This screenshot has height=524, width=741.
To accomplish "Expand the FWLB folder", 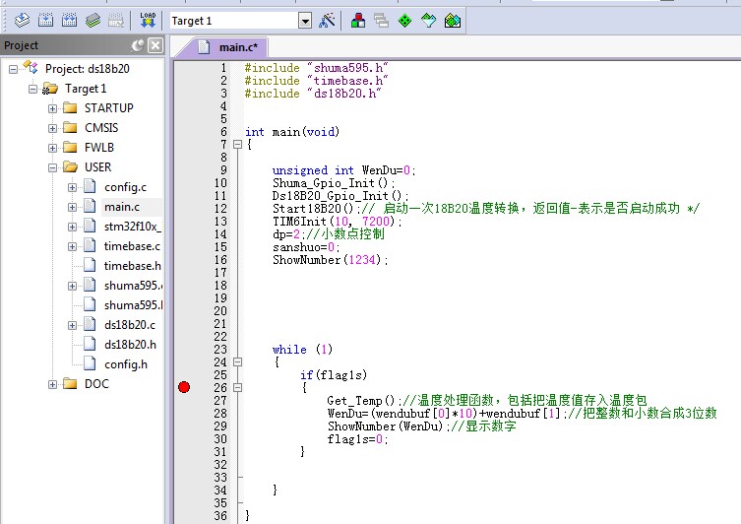I will click(52, 148).
